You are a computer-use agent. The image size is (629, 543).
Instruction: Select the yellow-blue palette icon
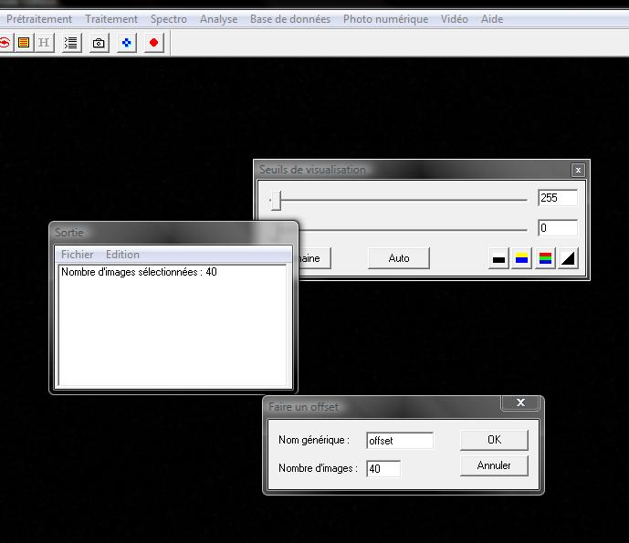click(x=521, y=258)
